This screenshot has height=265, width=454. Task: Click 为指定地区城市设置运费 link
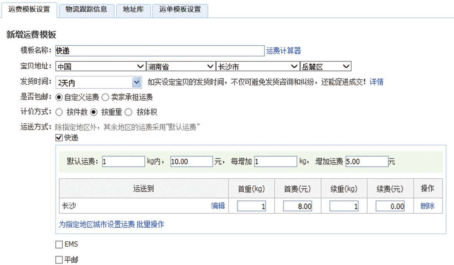pos(97,224)
